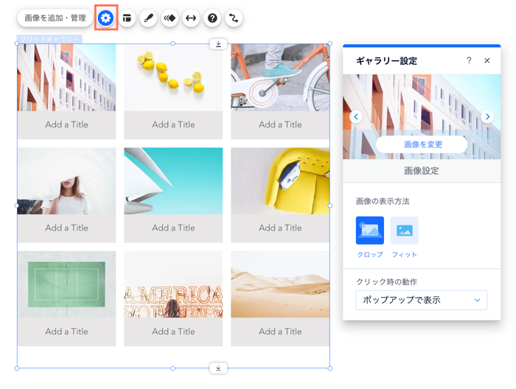Select the lemons thumbnail
Image resolution: width=516 pixels, height=389 pixels.
pyautogui.click(x=173, y=77)
